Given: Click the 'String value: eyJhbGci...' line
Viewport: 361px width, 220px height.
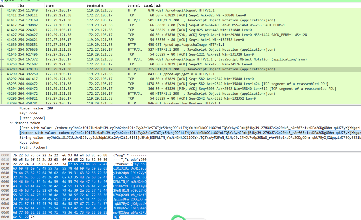Looking at the screenshot, I should click(190, 138).
